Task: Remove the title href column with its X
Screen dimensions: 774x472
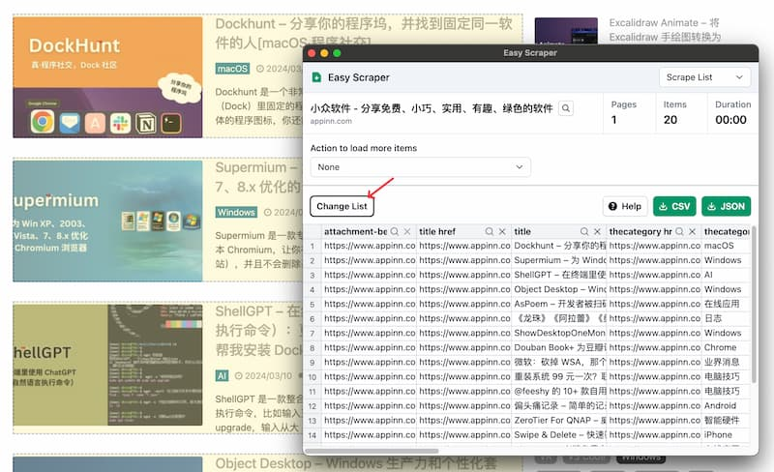Action: [502, 231]
